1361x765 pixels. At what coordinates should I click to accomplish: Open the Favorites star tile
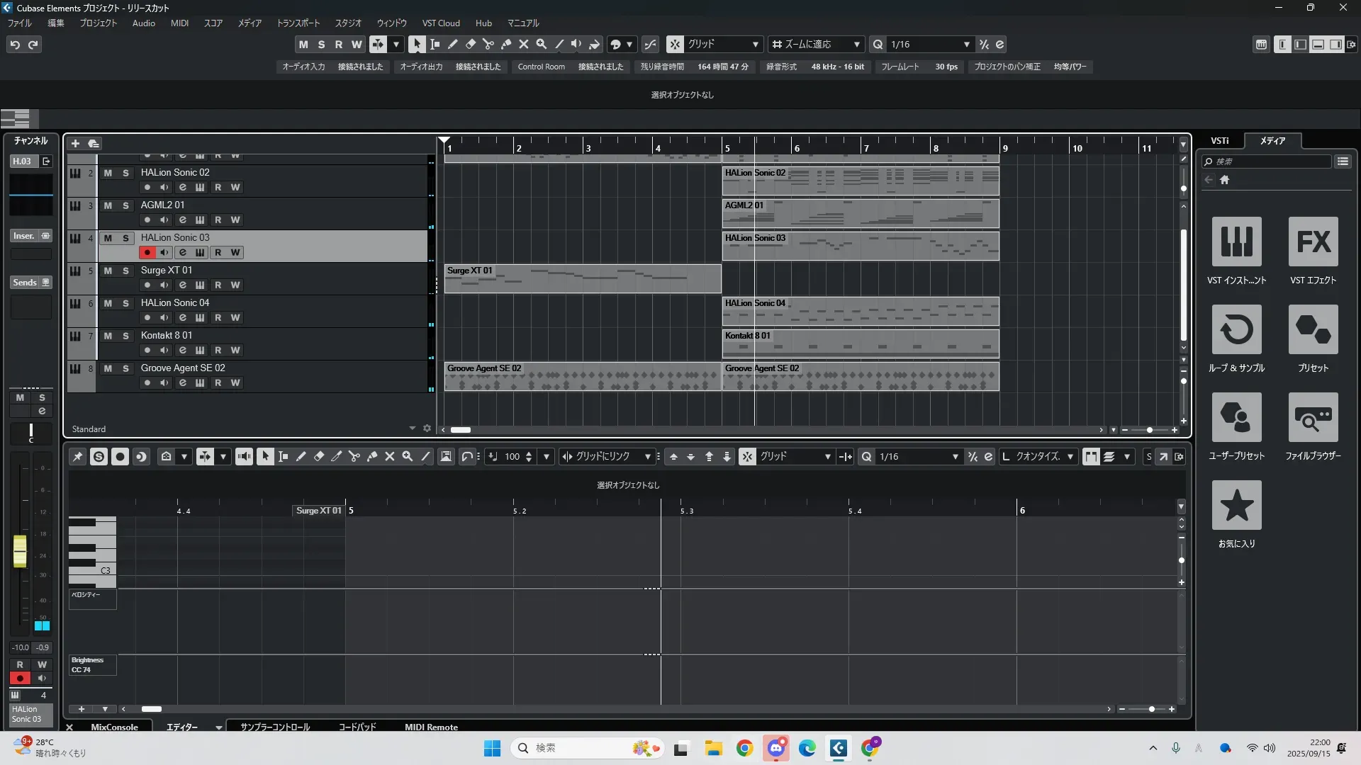(x=1236, y=506)
